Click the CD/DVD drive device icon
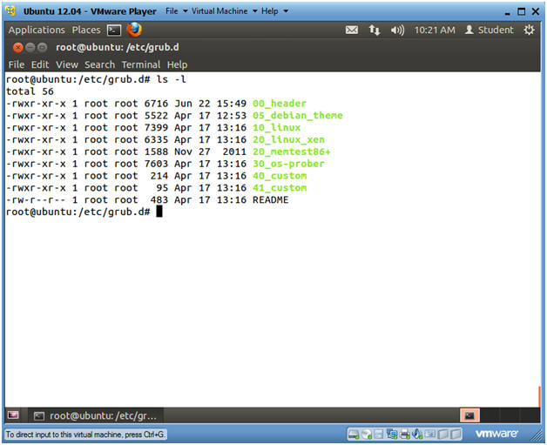 [367, 435]
